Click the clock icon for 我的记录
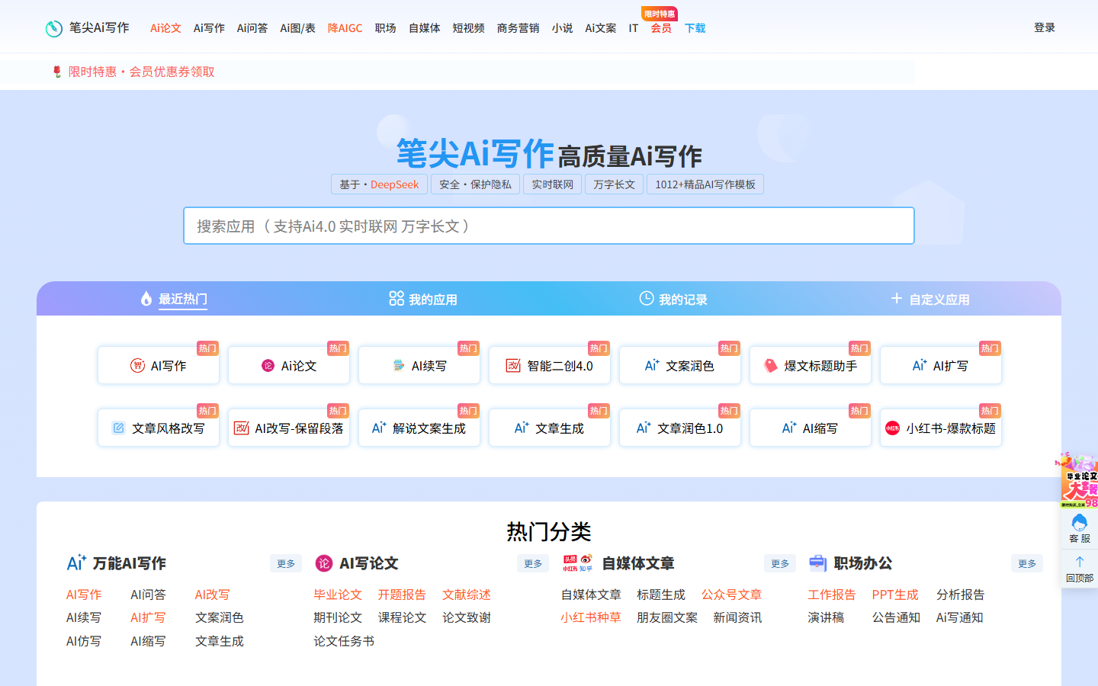 [x=647, y=299]
